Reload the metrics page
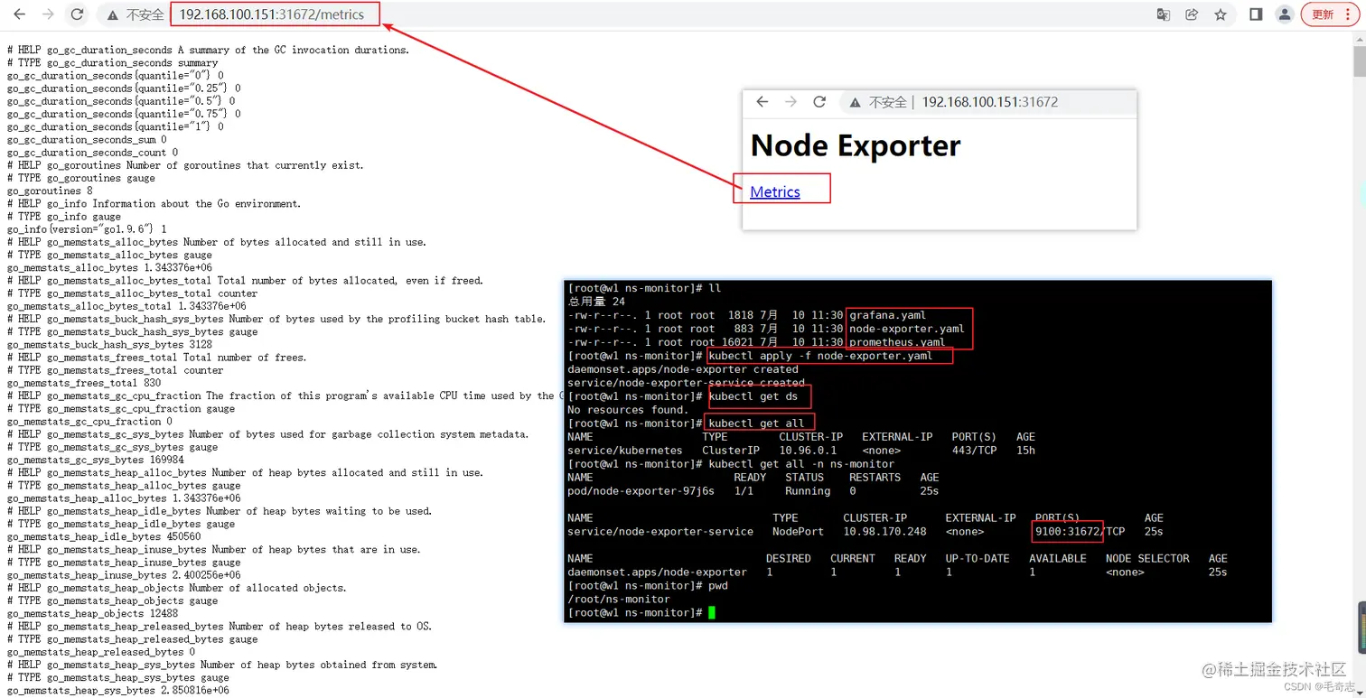Viewport: 1366px width, 698px height. 78,14
